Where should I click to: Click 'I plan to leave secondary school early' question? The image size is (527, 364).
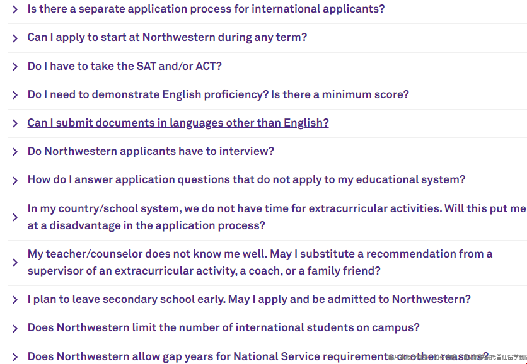(249, 299)
